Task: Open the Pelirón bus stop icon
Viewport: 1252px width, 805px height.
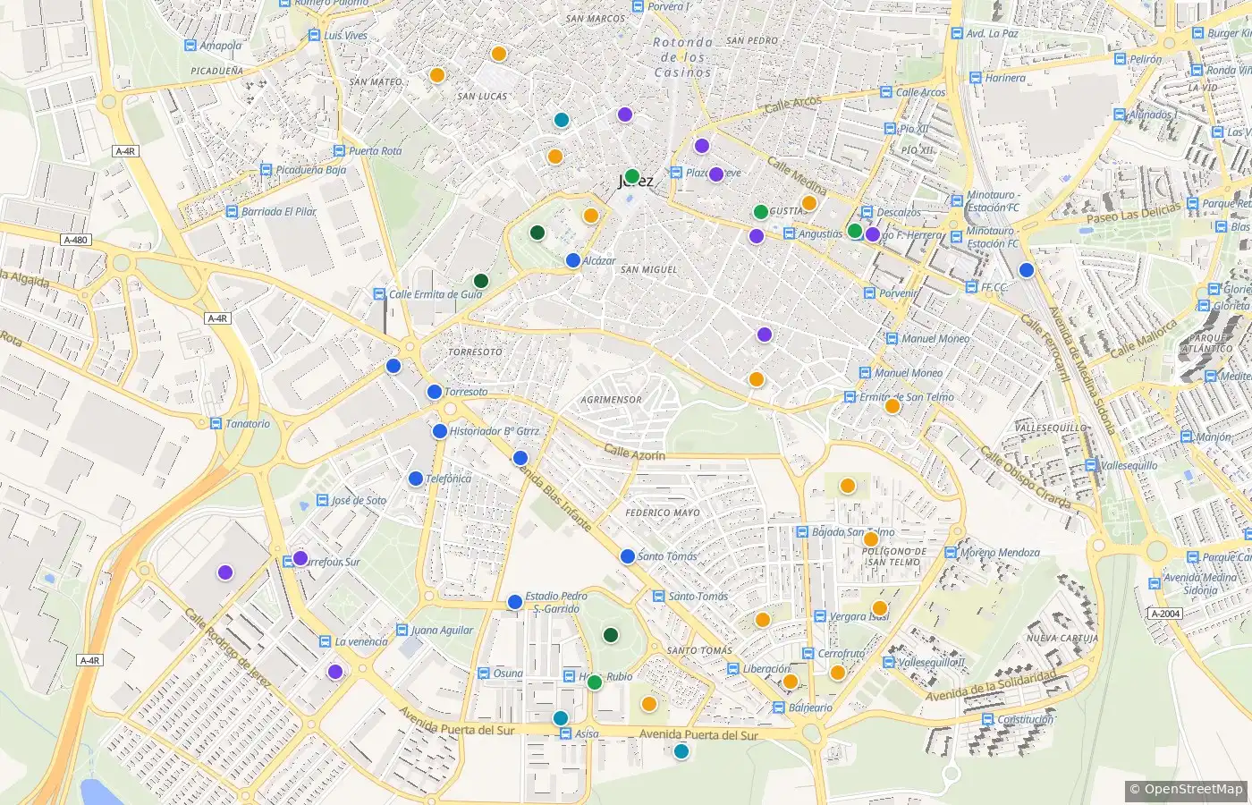Action: click(1120, 59)
